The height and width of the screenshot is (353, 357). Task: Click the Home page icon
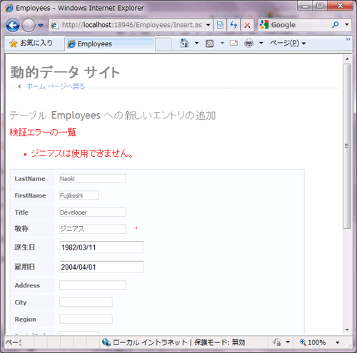click(x=184, y=44)
